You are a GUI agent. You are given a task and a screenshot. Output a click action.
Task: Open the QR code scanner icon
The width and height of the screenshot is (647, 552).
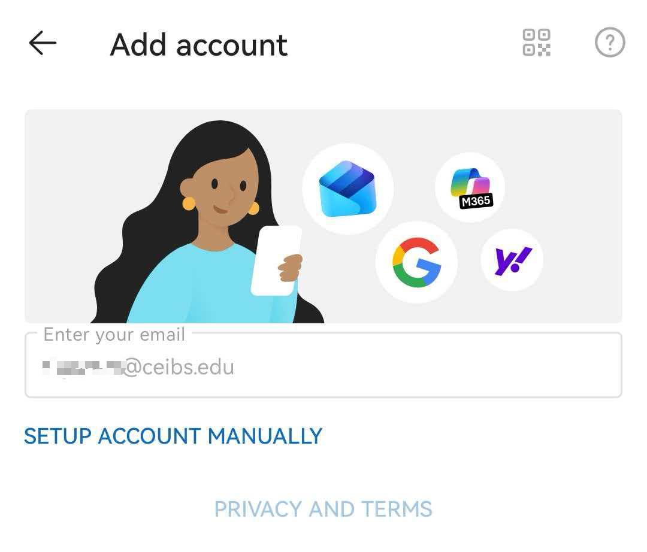(536, 43)
